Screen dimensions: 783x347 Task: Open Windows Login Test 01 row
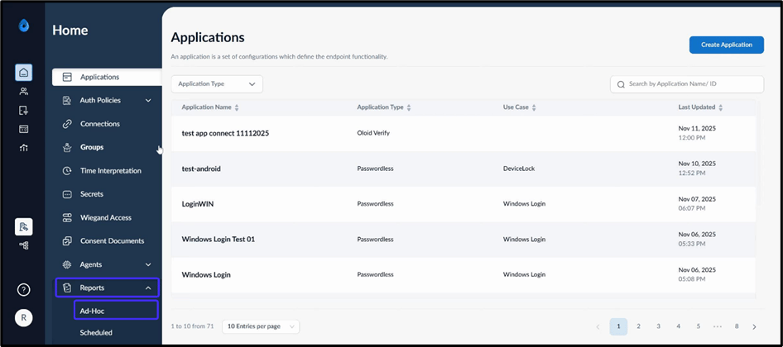(x=464, y=240)
